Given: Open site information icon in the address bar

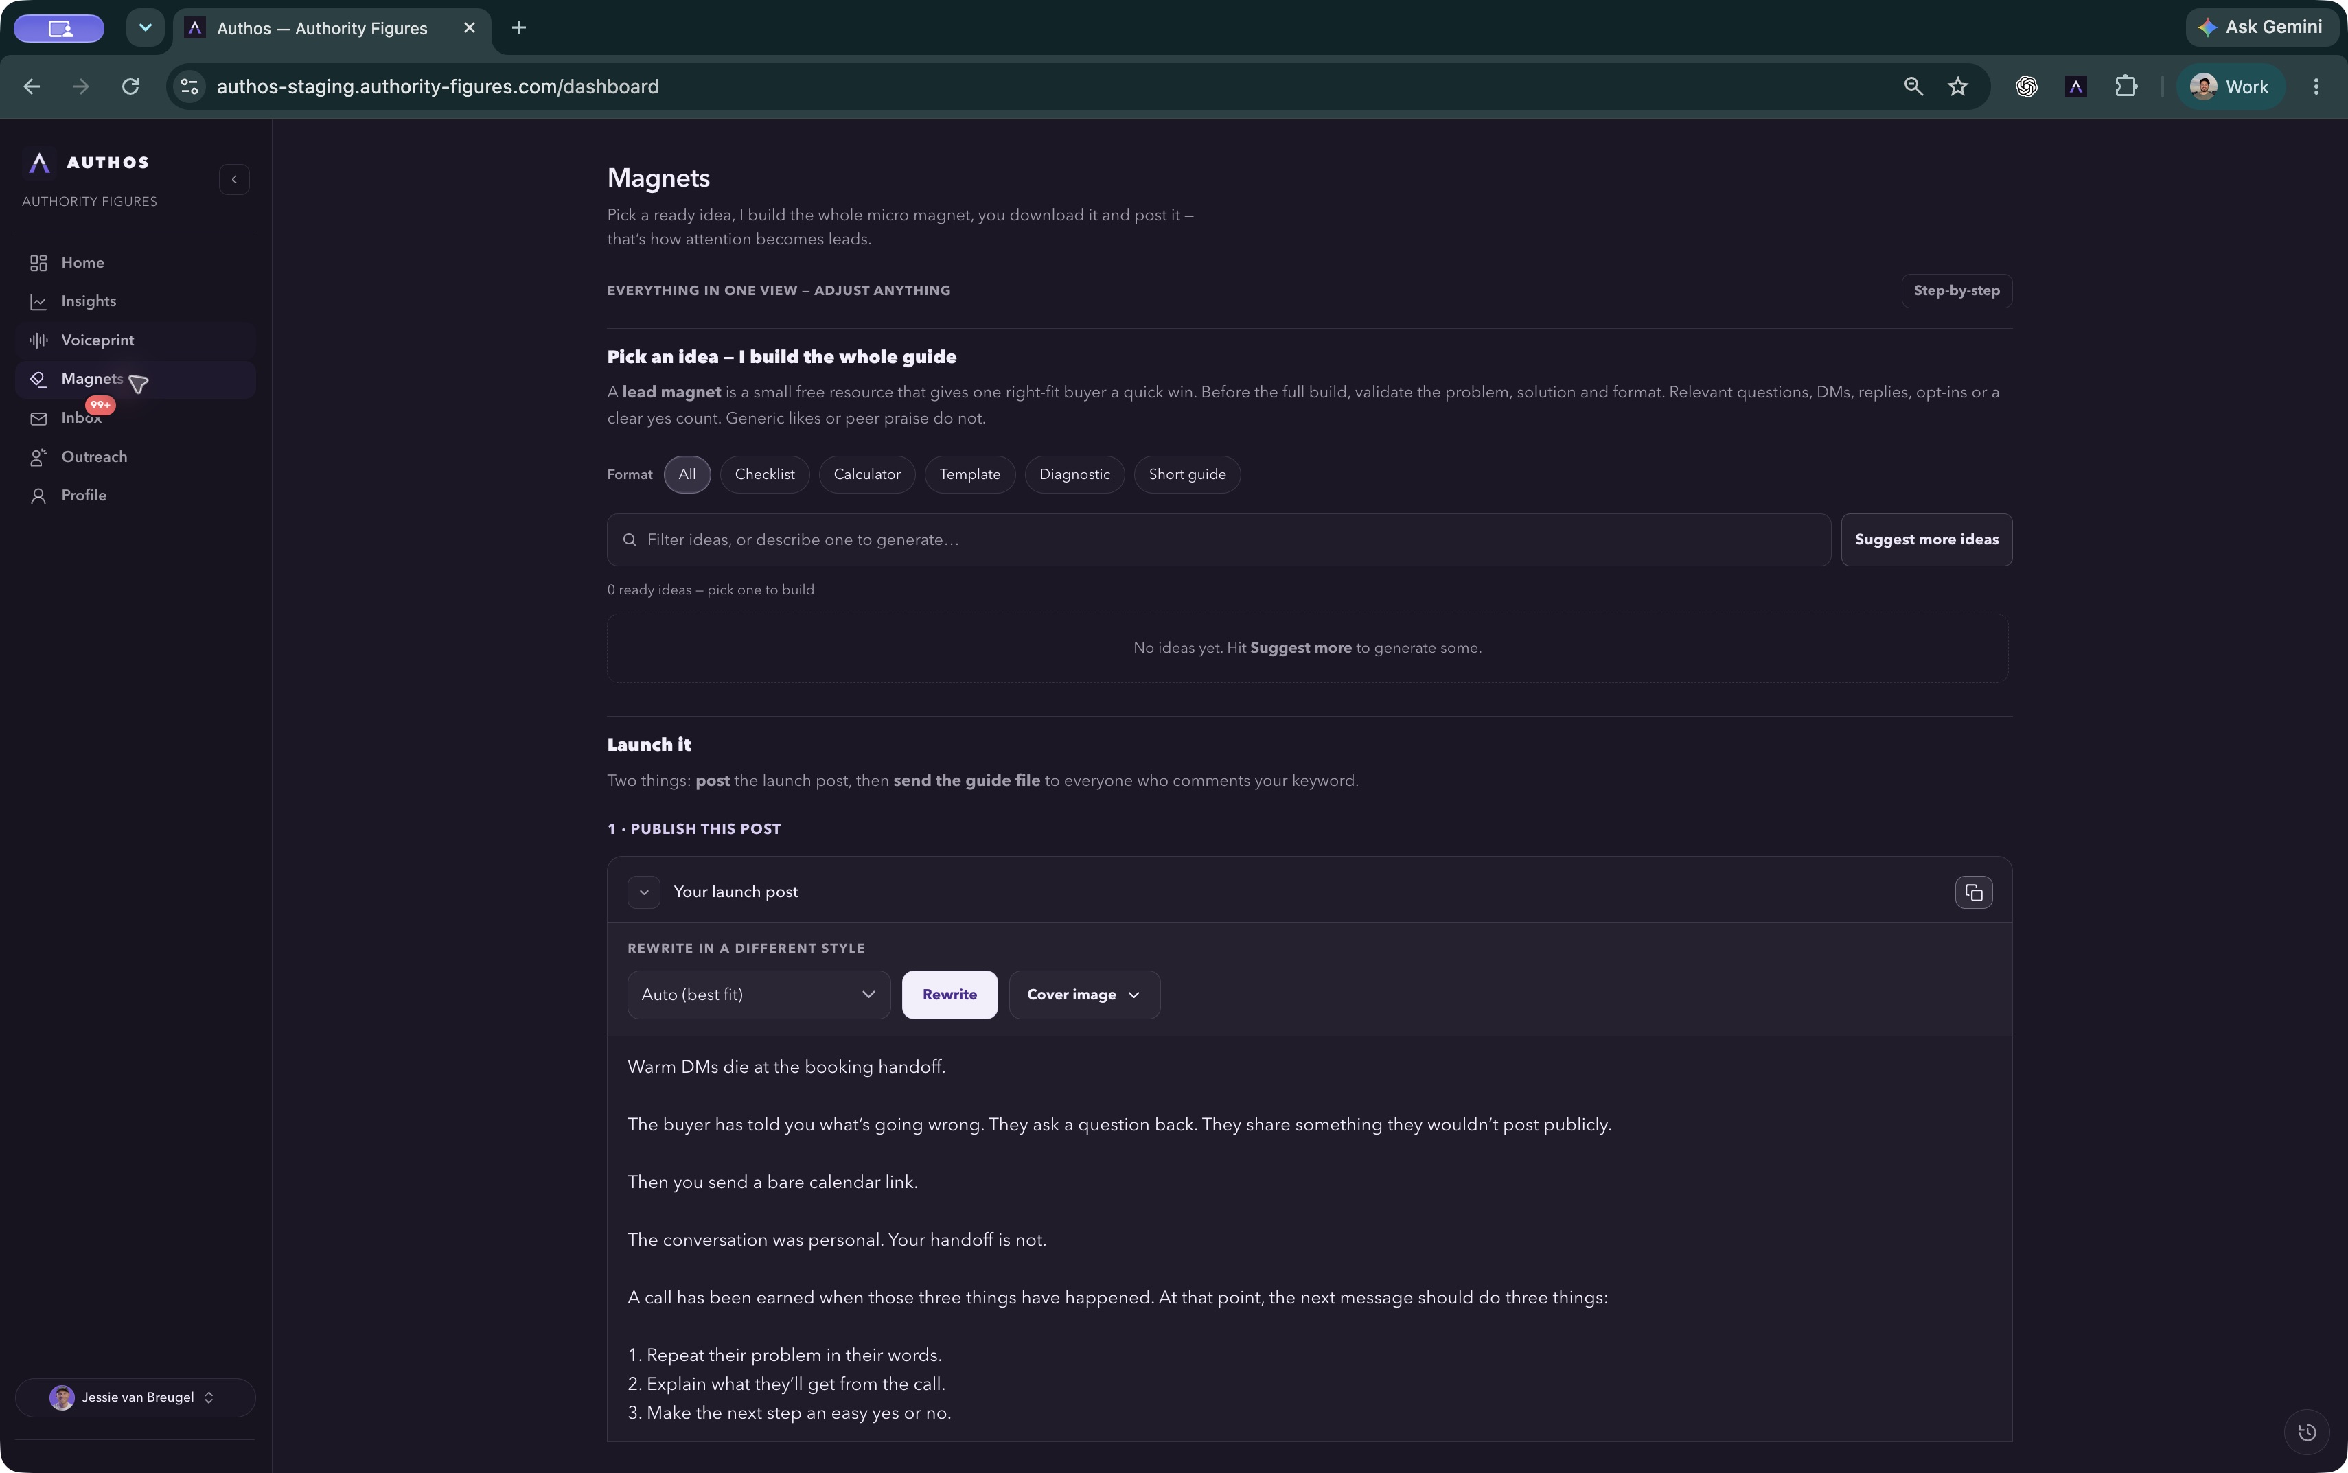Looking at the screenshot, I should click(x=190, y=86).
